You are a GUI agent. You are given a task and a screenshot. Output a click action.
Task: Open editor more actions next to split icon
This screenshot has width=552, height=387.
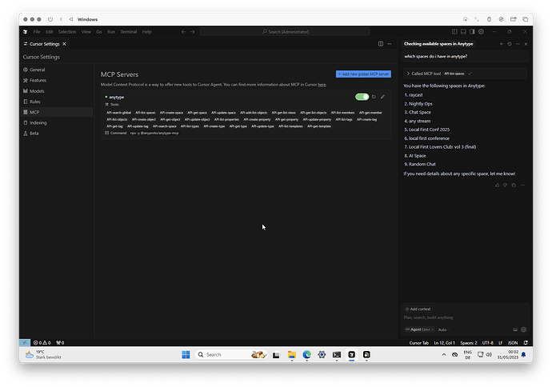pyautogui.click(x=390, y=44)
